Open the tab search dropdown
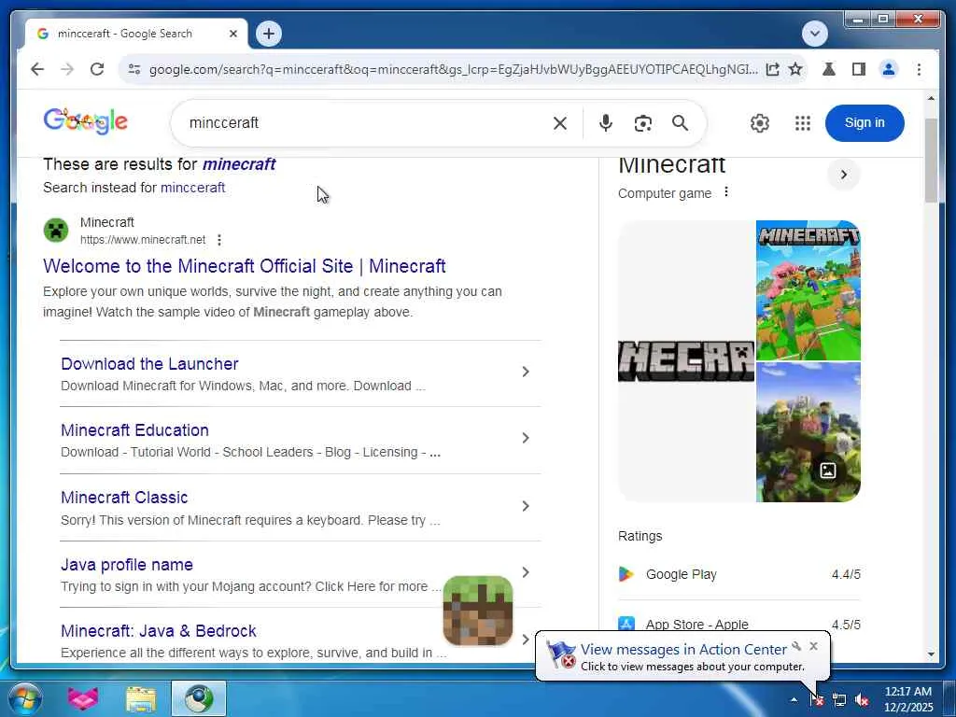 [814, 34]
